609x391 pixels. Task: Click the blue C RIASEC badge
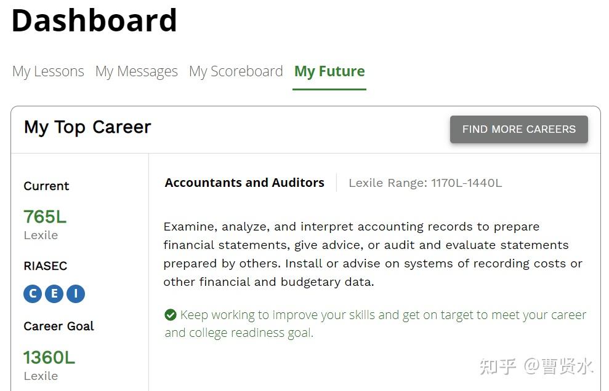click(x=33, y=294)
